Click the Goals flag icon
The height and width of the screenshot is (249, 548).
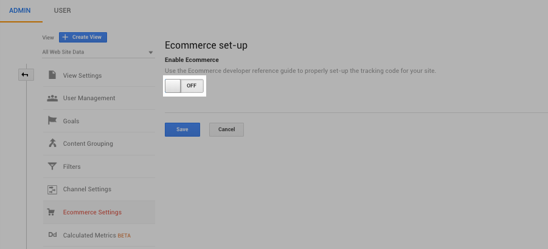pyautogui.click(x=52, y=121)
